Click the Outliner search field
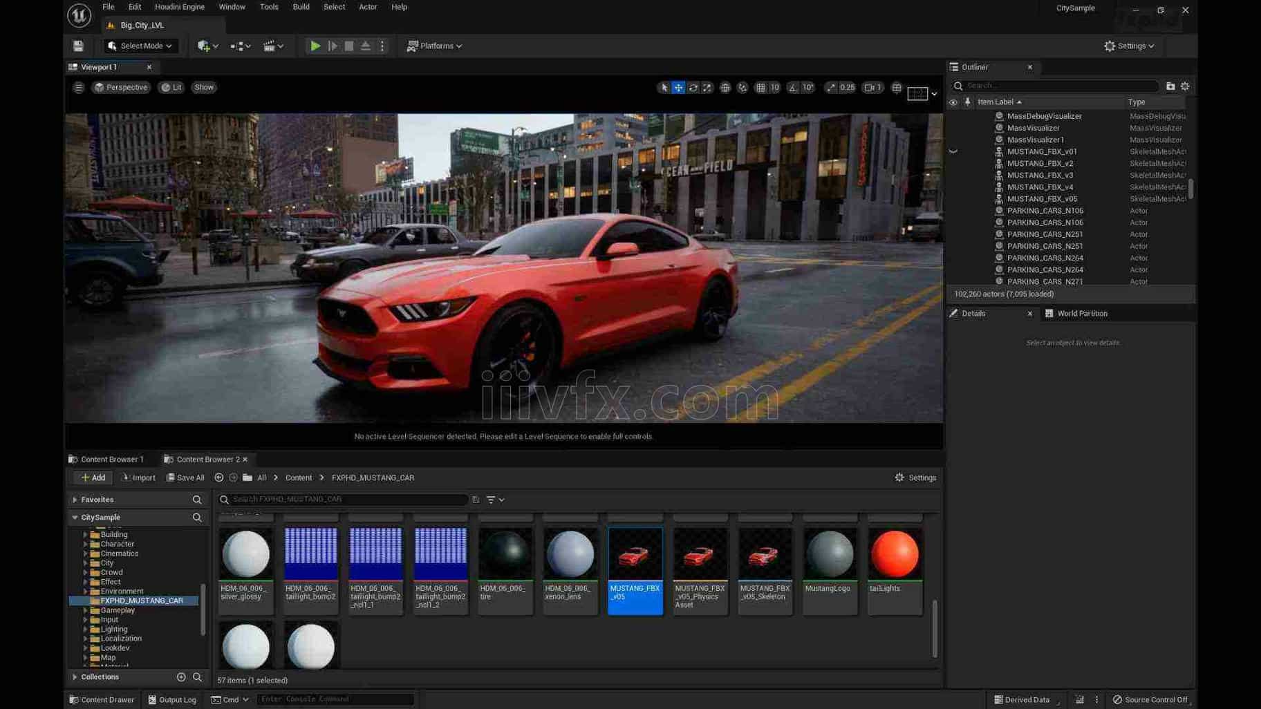Viewport: 1261px width, 709px height. [x=1055, y=86]
